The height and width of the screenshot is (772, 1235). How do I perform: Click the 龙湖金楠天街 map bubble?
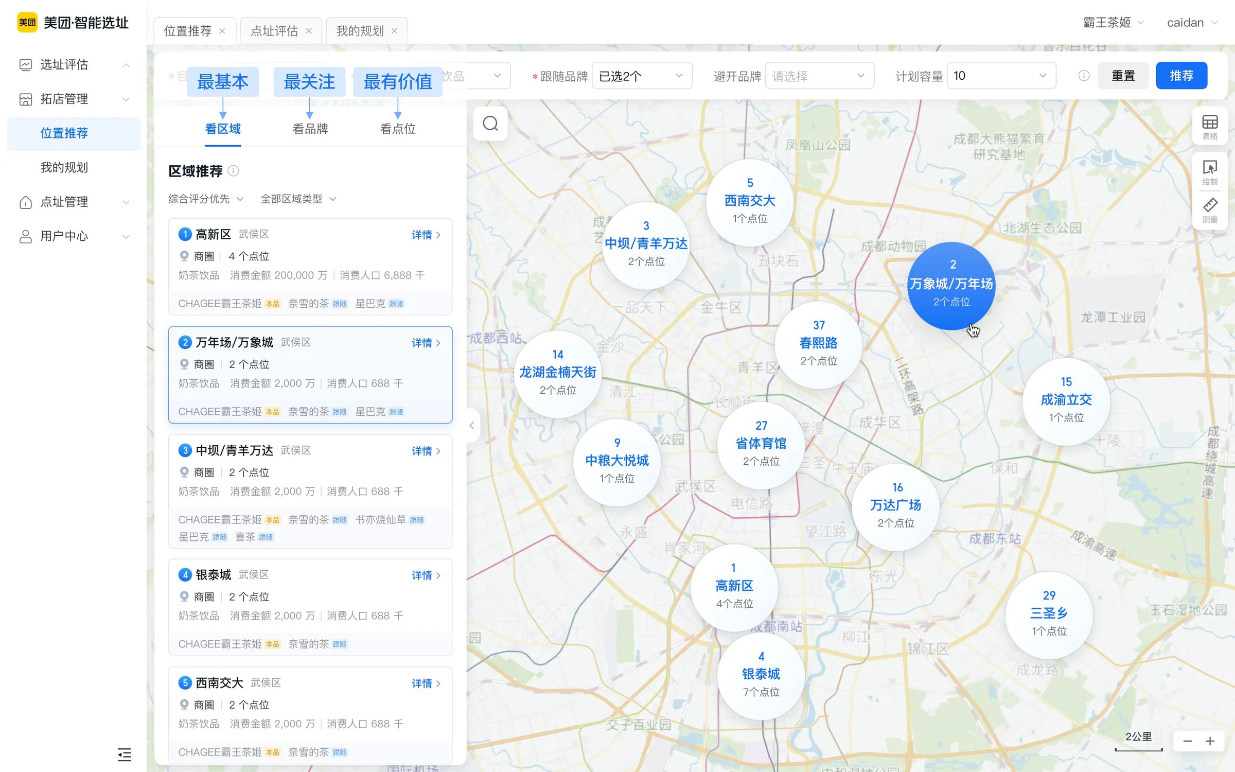click(557, 373)
